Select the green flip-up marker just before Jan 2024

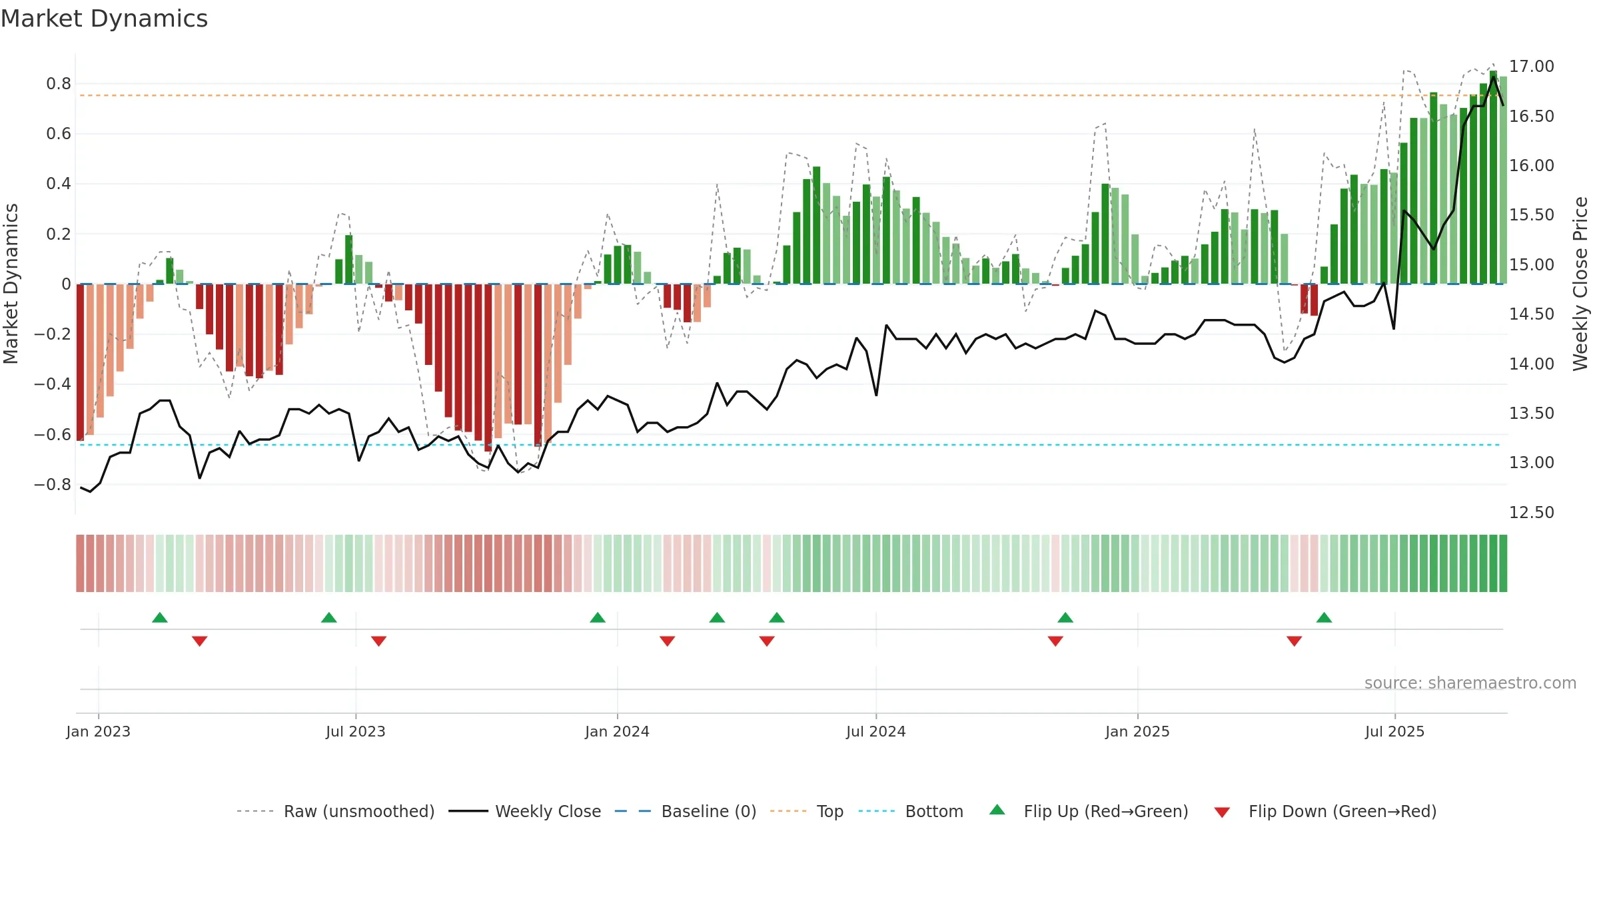(x=598, y=617)
